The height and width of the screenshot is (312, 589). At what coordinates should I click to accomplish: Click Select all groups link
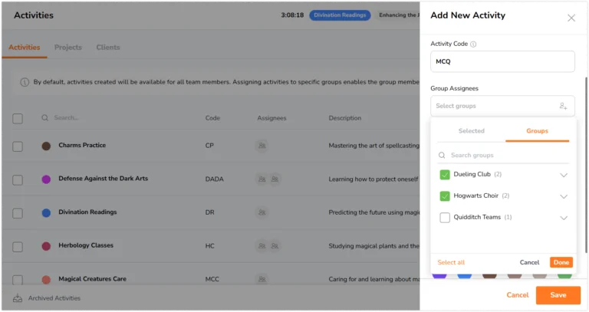tap(451, 262)
